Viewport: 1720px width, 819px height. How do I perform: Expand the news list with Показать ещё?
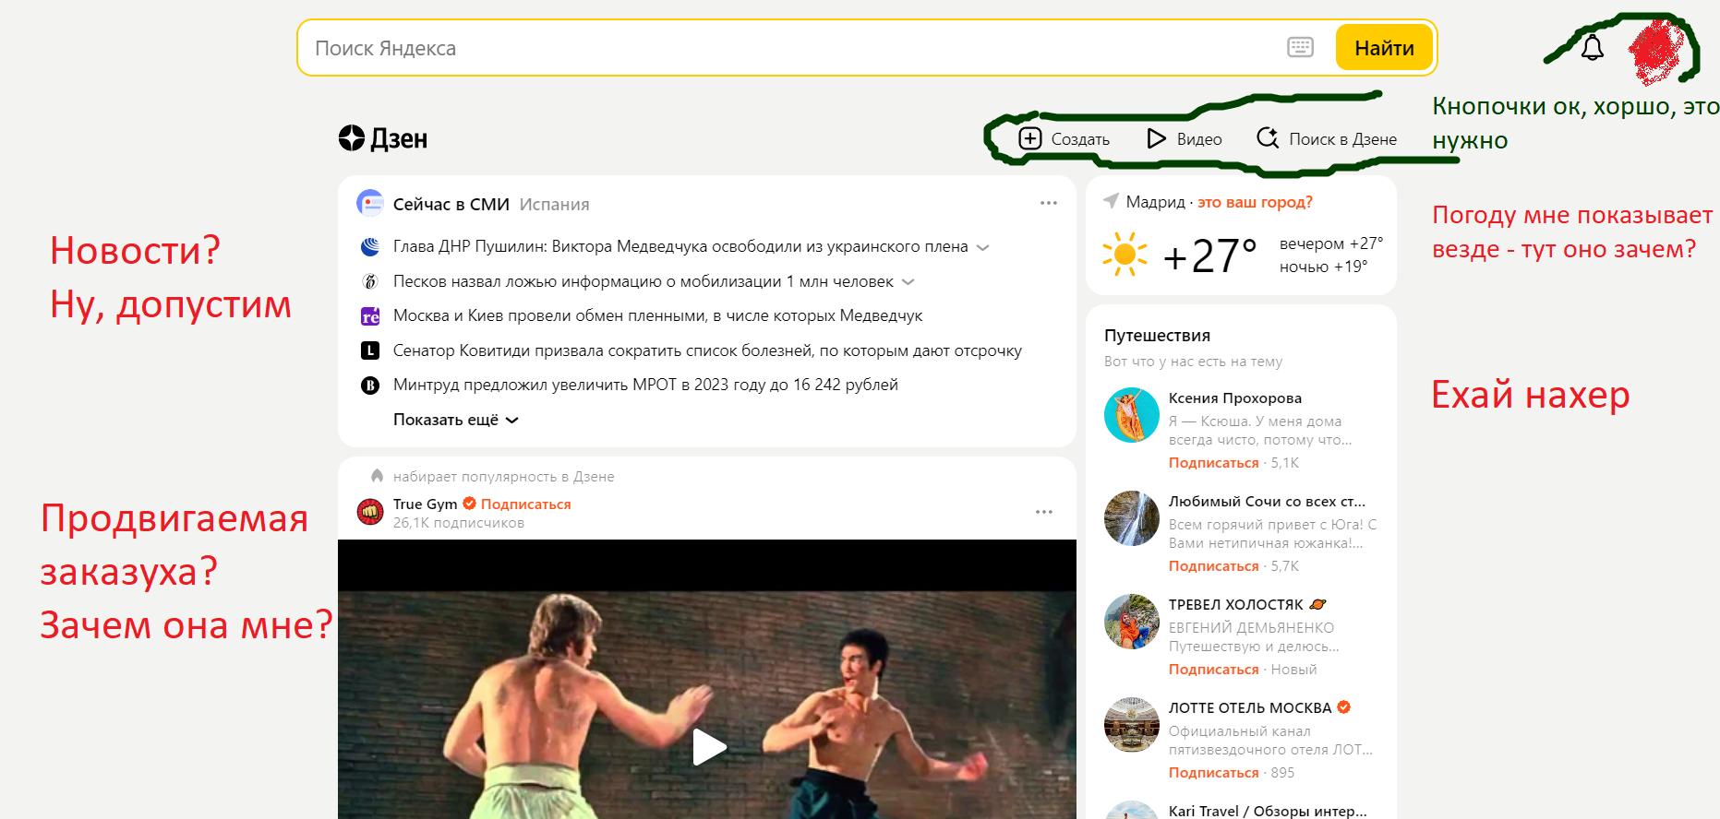455,420
